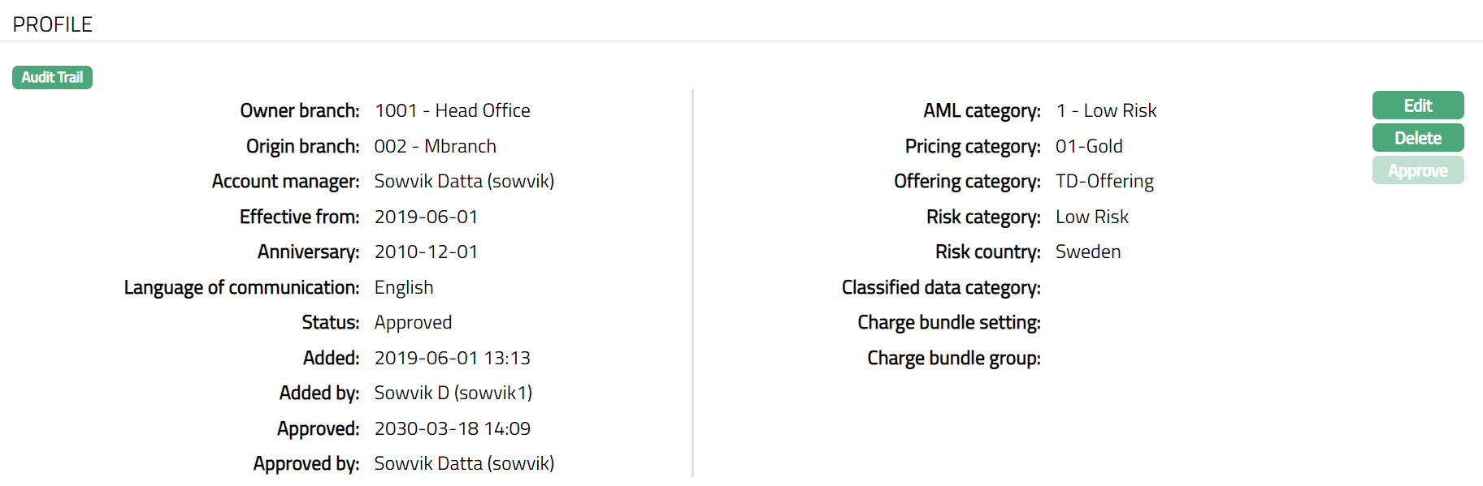
Task: Click the disabled Approve button
Action: pyautogui.click(x=1417, y=170)
